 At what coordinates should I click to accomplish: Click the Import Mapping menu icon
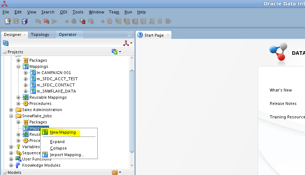tap(45, 155)
